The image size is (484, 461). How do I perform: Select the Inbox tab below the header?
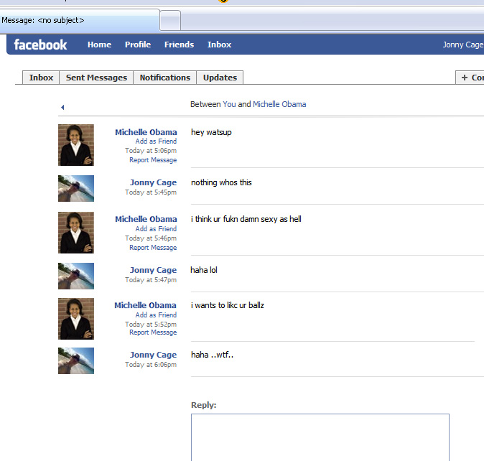click(41, 78)
